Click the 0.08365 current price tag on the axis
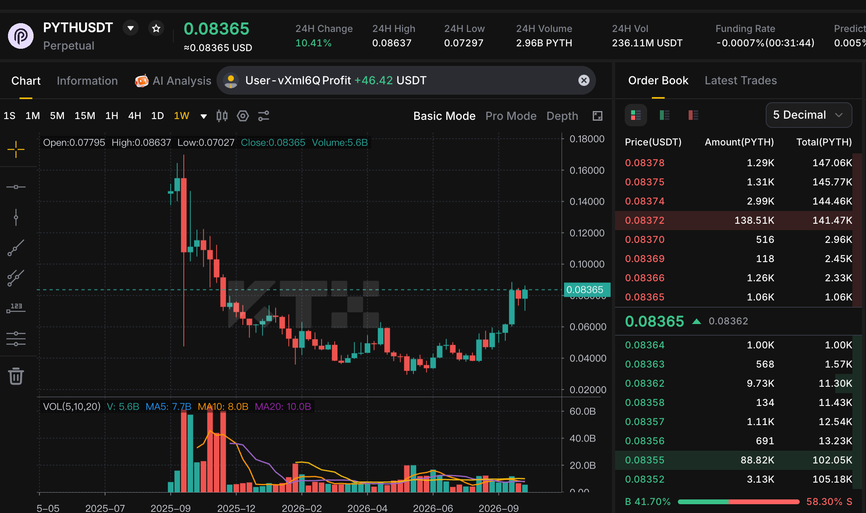Screen dimensions: 866x513 tap(586, 290)
